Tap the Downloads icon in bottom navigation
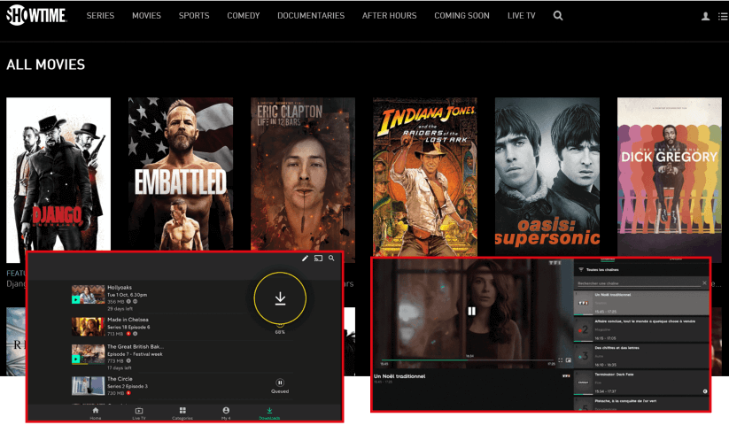729x425 pixels. coord(269,411)
